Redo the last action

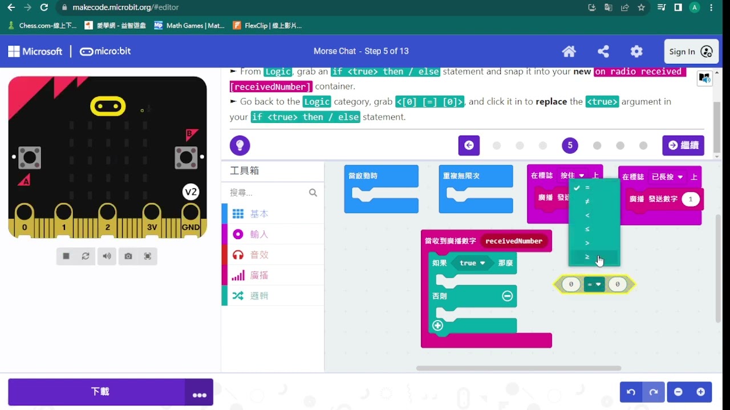tap(654, 392)
